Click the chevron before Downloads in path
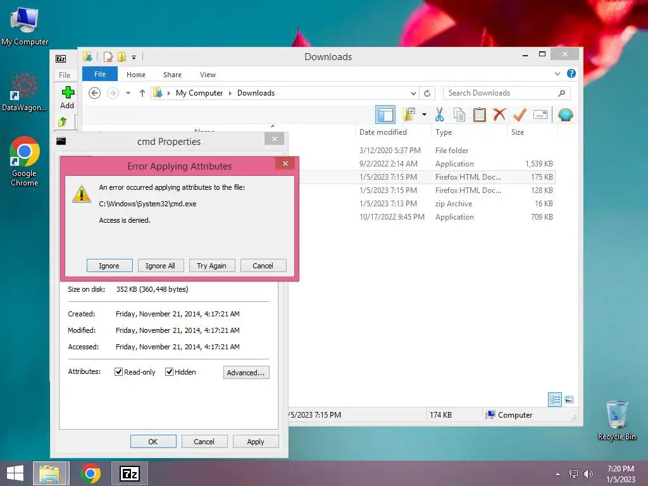 tap(230, 93)
